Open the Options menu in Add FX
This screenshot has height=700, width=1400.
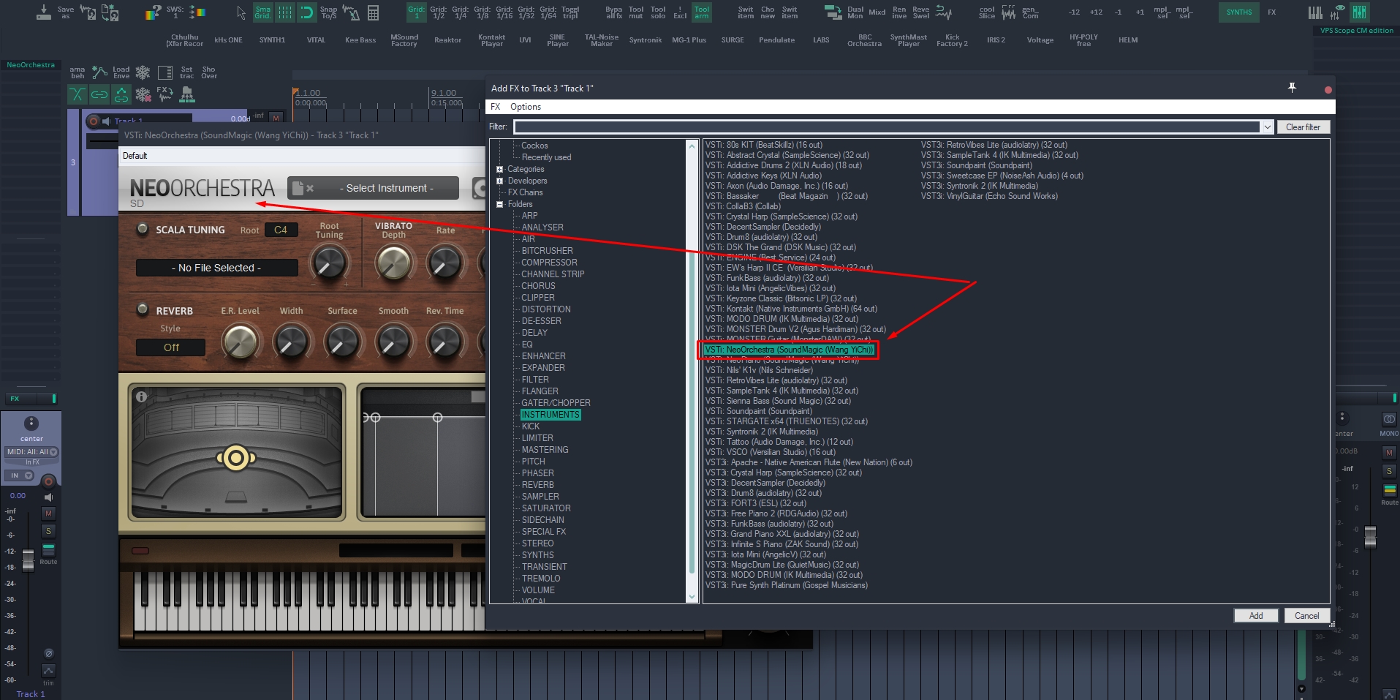[525, 107]
